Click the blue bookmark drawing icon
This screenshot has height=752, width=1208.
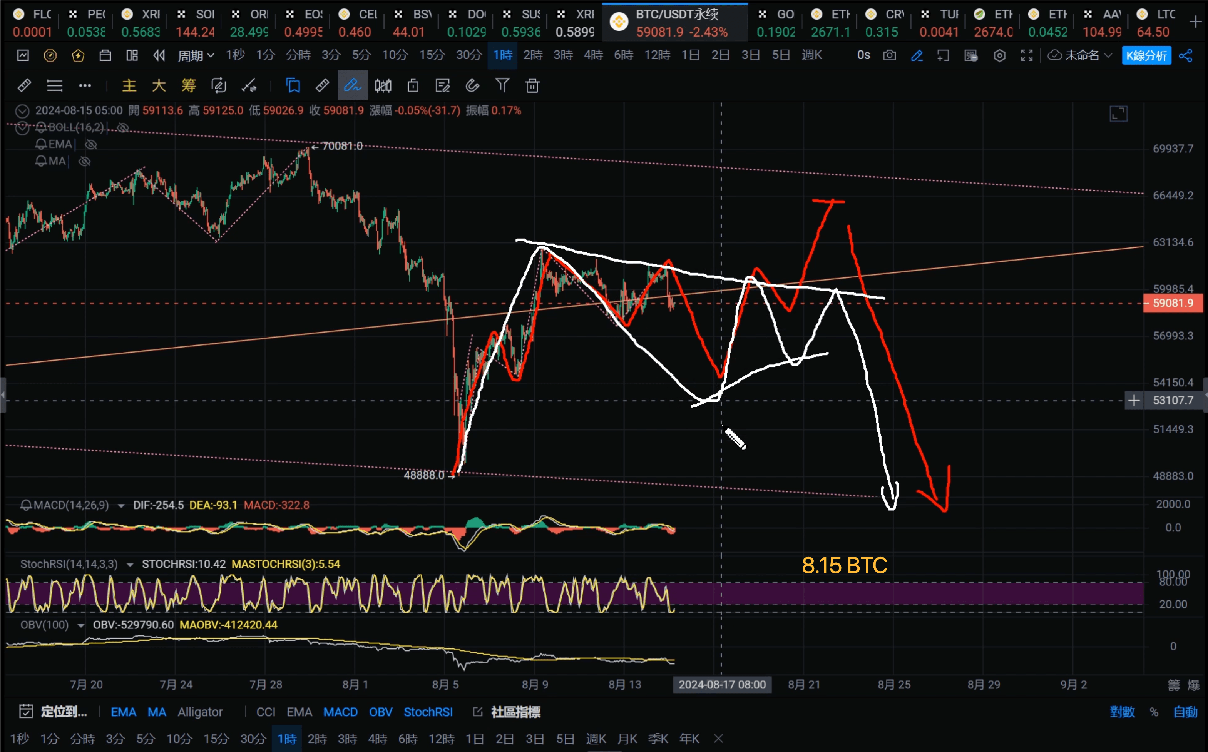click(293, 85)
